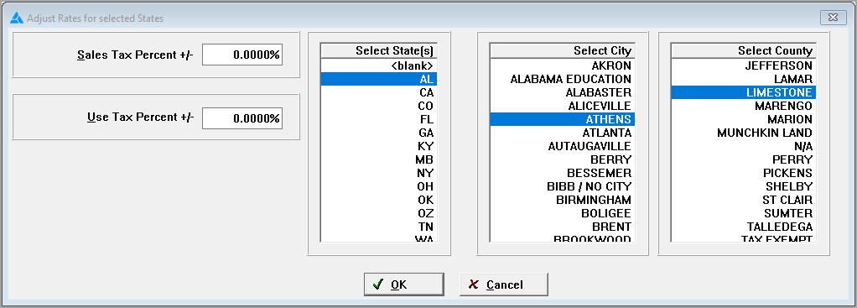The width and height of the screenshot is (857, 308).
Task: Select state TN in the list
Action: (379, 227)
